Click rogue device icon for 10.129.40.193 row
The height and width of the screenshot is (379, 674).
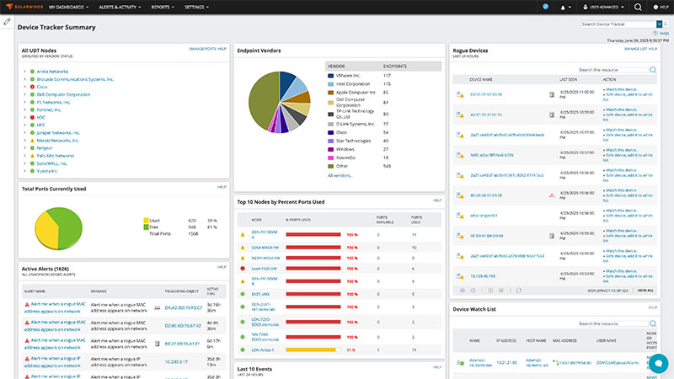(x=460, y=276)
